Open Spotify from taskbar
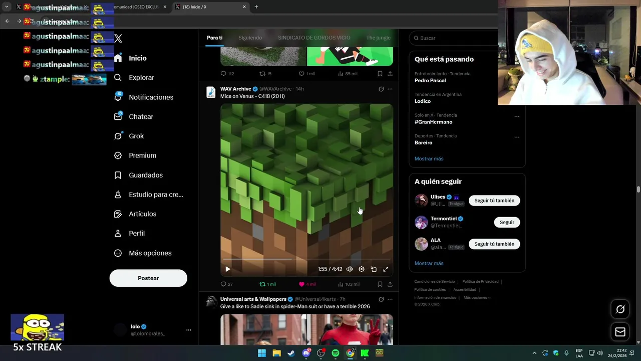This screenshot has width=641, height=361. pos(336,353)
